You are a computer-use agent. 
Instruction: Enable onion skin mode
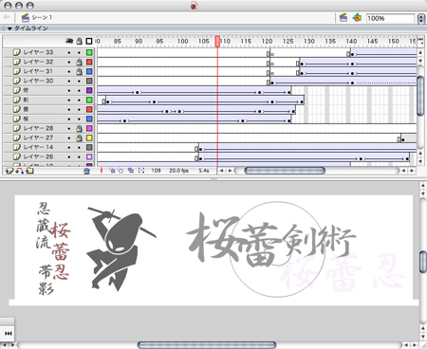tap(112, 171)
